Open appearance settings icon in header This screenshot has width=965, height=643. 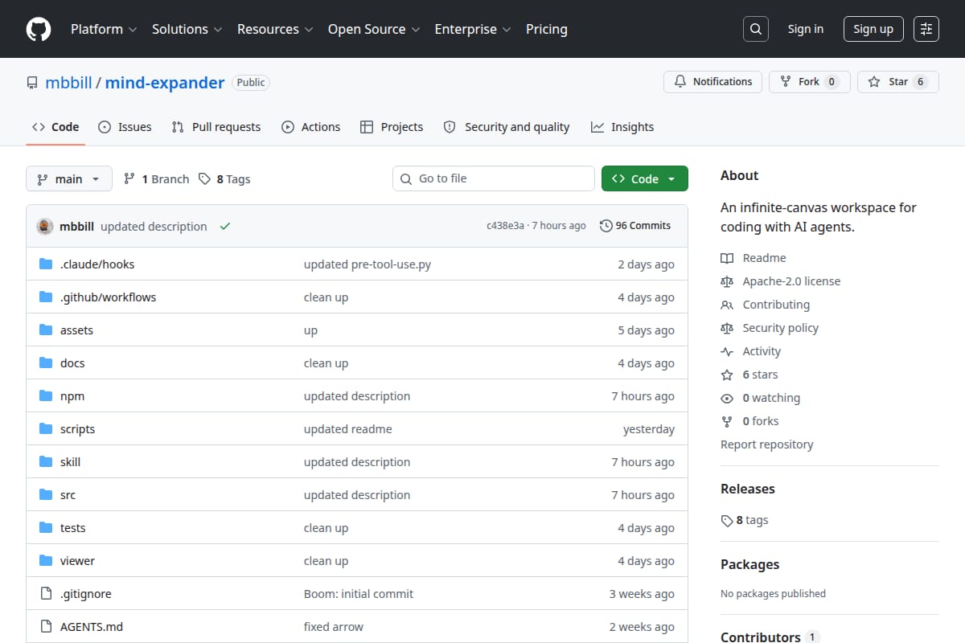pos(926,29)
